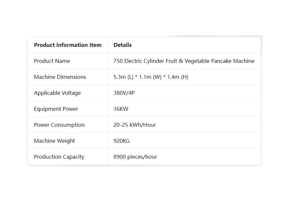This screenshot has width=289, height=202.
Task: Select the 'Equipment Power' label
Action: point(56,109)
